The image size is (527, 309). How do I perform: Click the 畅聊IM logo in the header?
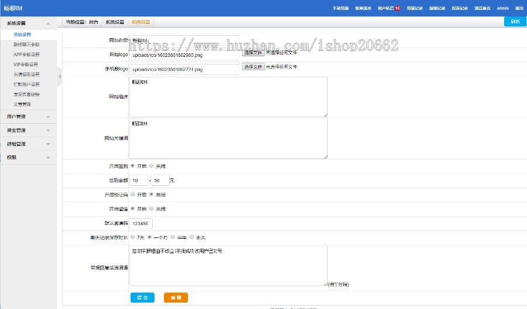click(13, 8)
